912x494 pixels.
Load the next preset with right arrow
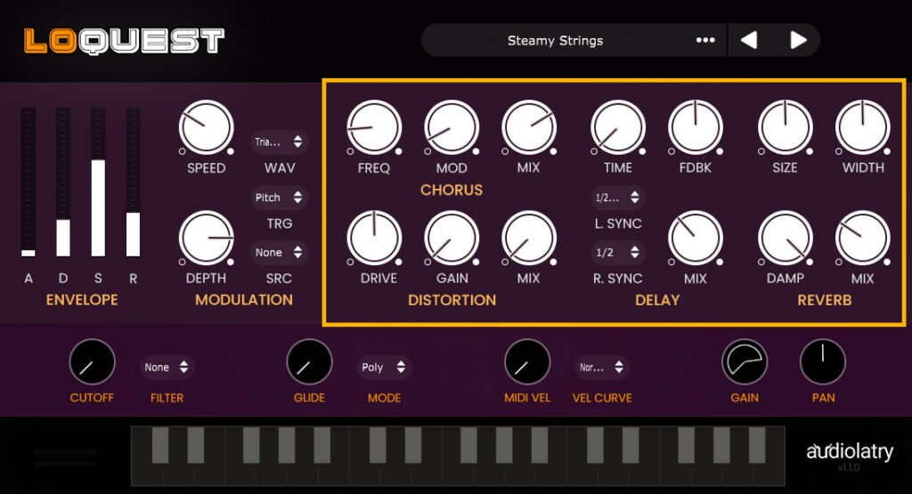pos(798,40)
